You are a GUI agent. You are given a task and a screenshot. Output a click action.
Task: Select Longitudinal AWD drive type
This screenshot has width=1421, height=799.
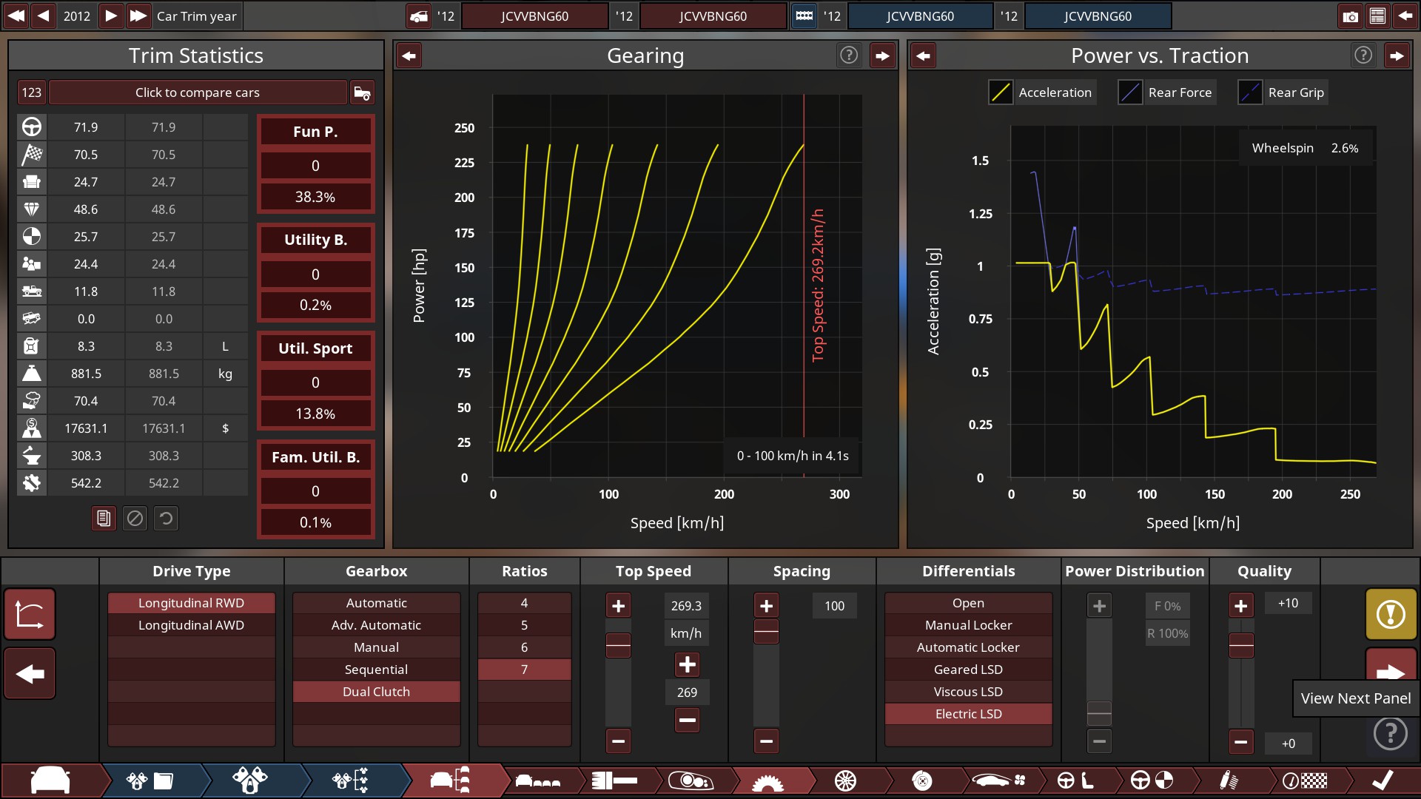(x=191, y=625)
